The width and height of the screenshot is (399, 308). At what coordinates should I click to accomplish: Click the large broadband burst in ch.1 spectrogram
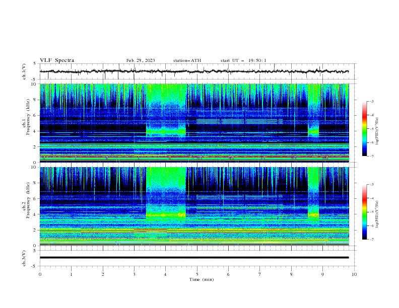[166, 111]
